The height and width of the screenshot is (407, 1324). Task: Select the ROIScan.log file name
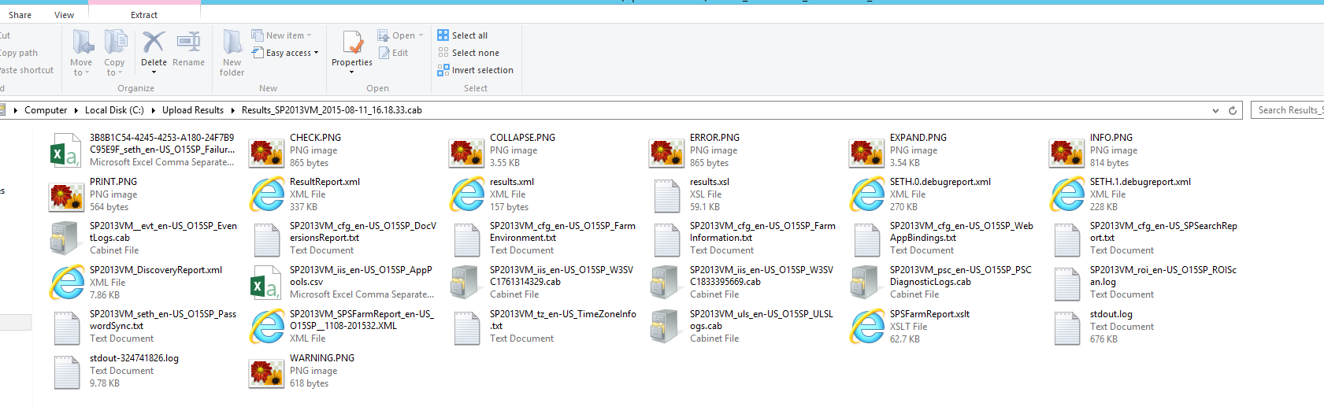[1163, 276]
